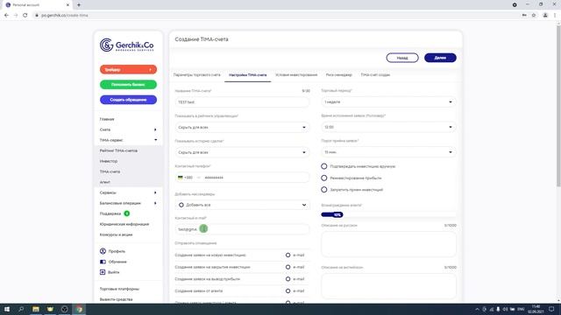Image resolution: width=561 pixels, height=315 pixels.
Task: Enable e-mail for 'заявки на новую инвестицию'
Action: [288, 255]
